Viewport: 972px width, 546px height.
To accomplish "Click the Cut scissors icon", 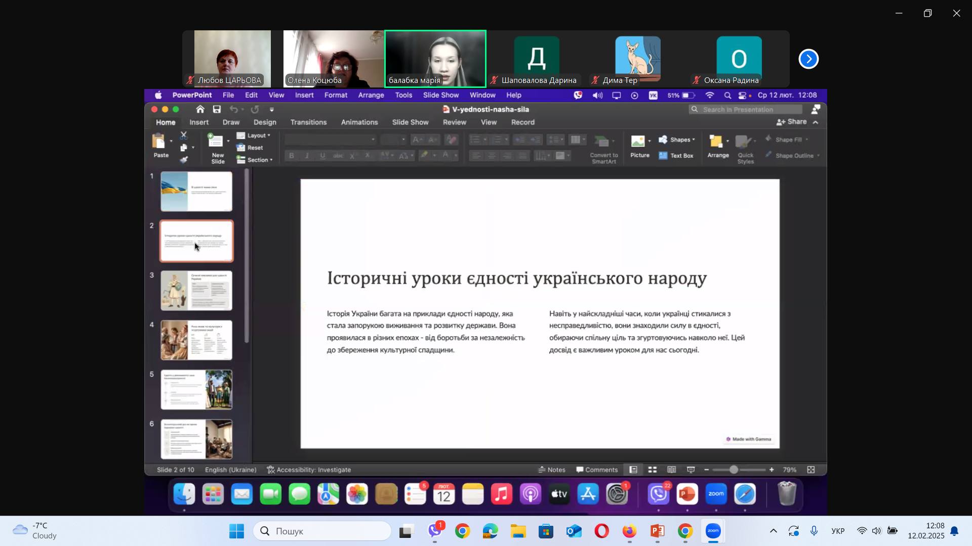I will [x=184, y=135].
